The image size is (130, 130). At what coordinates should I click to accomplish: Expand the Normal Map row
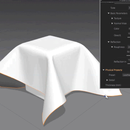[x=112, y=23]
